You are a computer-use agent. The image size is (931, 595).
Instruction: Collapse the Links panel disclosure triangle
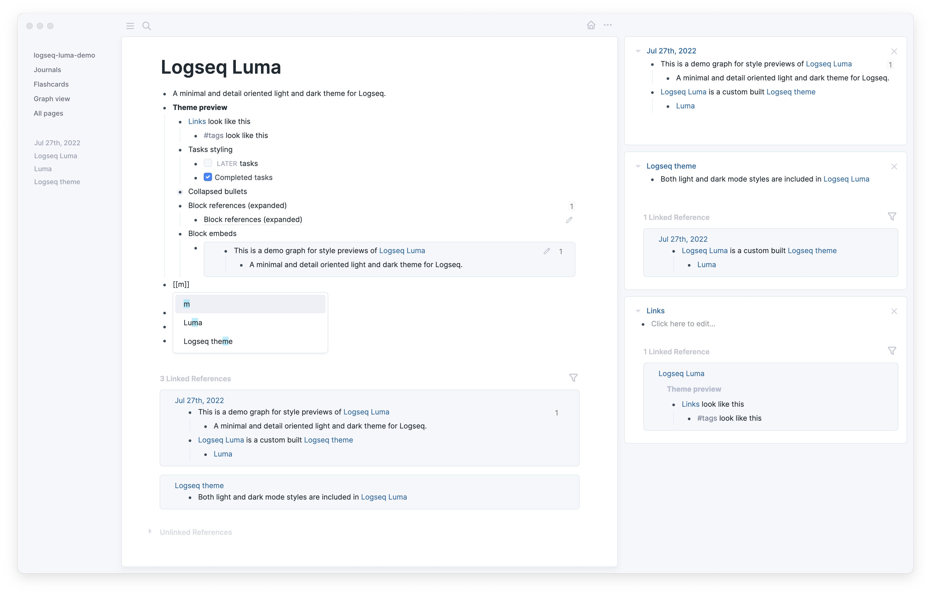tap(638, 311)
